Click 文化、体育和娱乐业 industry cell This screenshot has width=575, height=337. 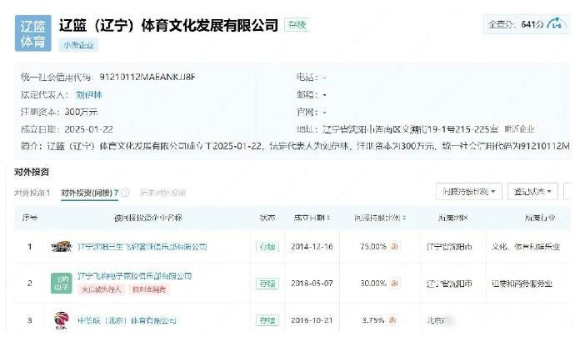[526, 247]
